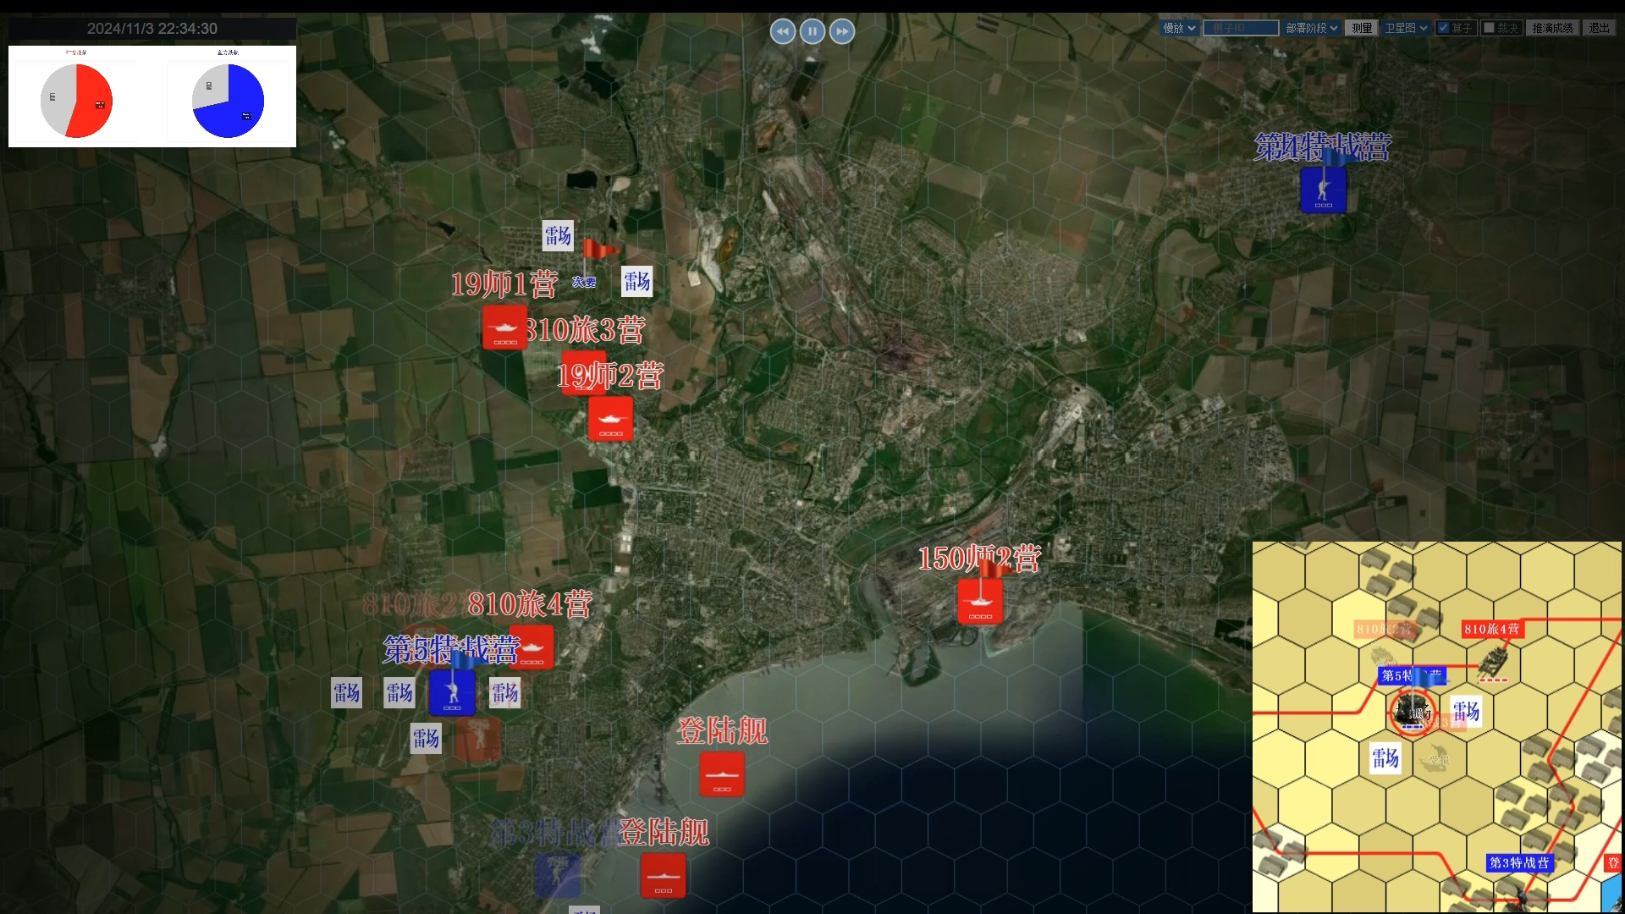This screenshot has width=1625, height=914.
Task: Click the red force pie chart
Action: tap(76, 101)
